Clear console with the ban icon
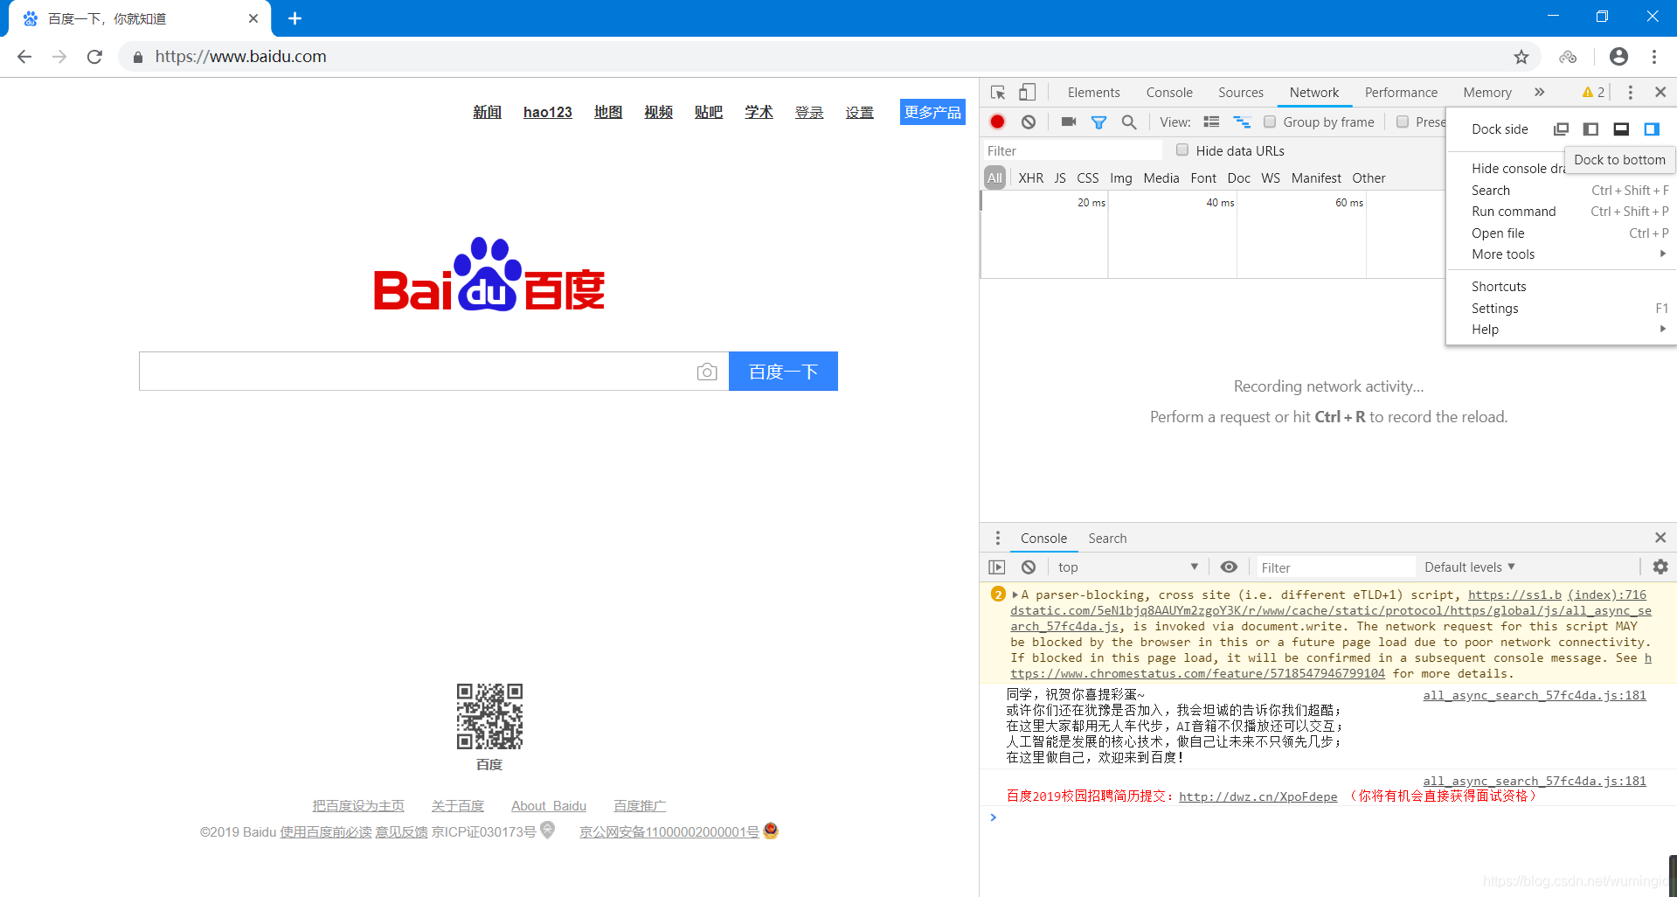The height and width of the screenshot is (897, 1677). pyautogui.click(x=1029, y=567)
